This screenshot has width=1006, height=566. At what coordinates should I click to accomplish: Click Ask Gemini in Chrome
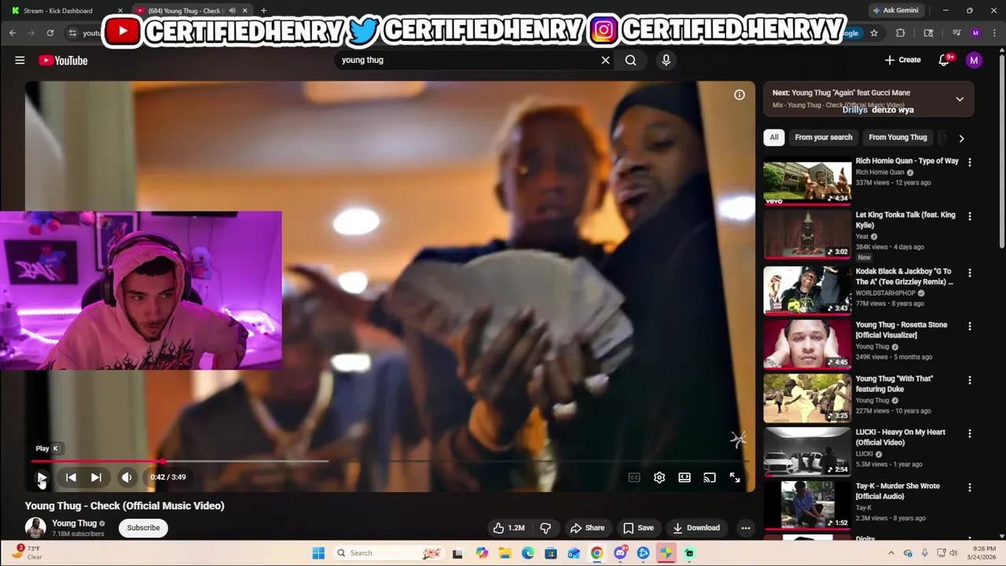[x=894, y=10]
